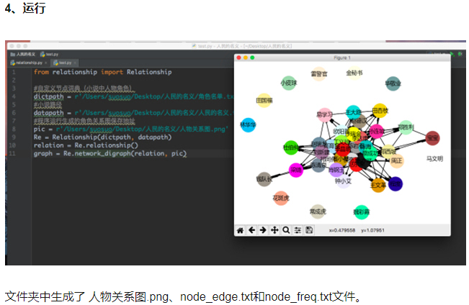The image size is (469, 305).
Task: Click the 钟小艾 node
Action: (x=343, y=181)
